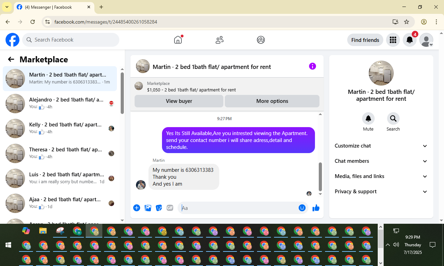Click the 9:27 PM timestamp
Image resolution: width=444 pixels, height=266 pixels.
tap(224, 119)
